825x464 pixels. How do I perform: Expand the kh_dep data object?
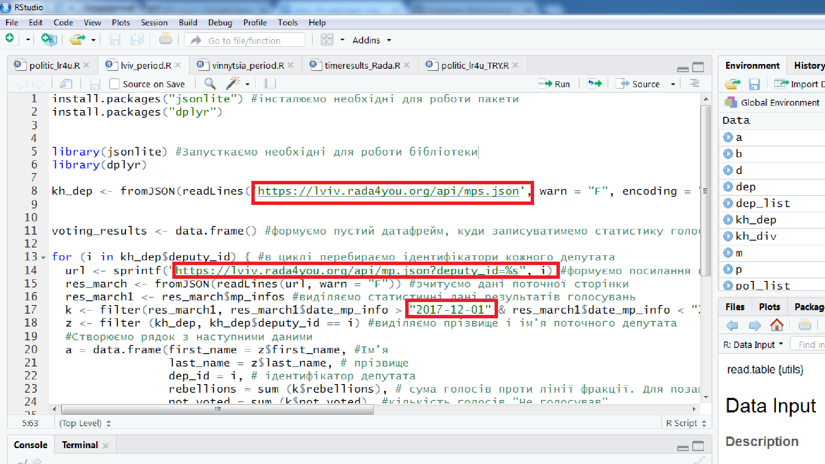point(728,220)
